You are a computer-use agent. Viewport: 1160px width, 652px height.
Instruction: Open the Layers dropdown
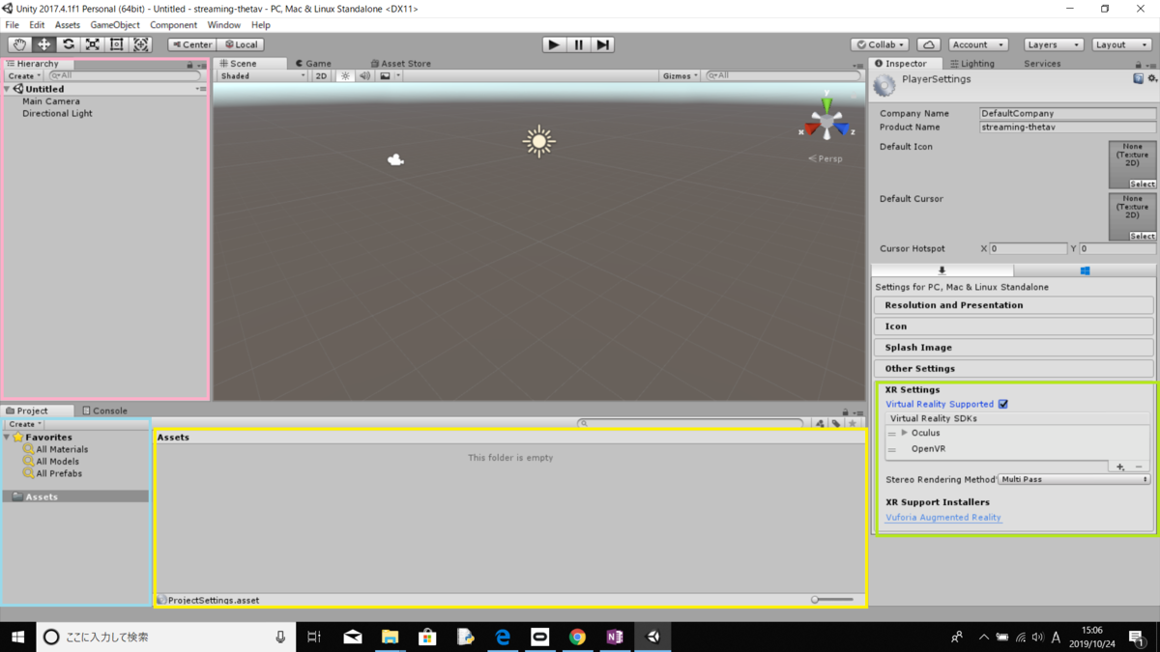point(1052,44)
